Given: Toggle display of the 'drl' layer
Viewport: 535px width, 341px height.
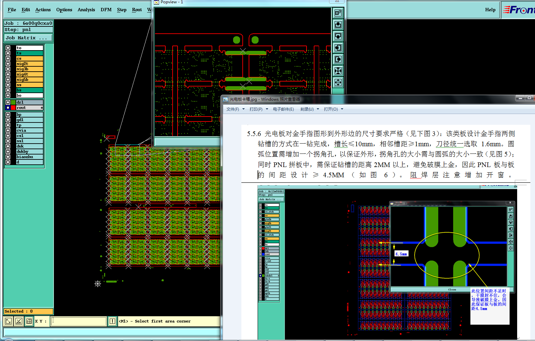Looking at the screenshot, I should (8, 102).
